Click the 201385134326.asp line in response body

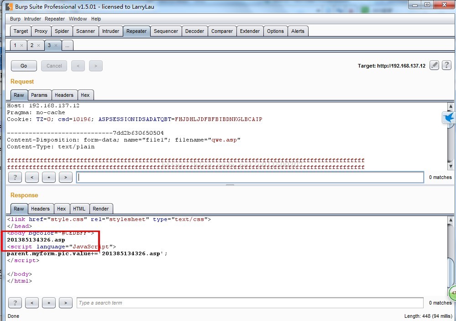(x=36, y=240)
